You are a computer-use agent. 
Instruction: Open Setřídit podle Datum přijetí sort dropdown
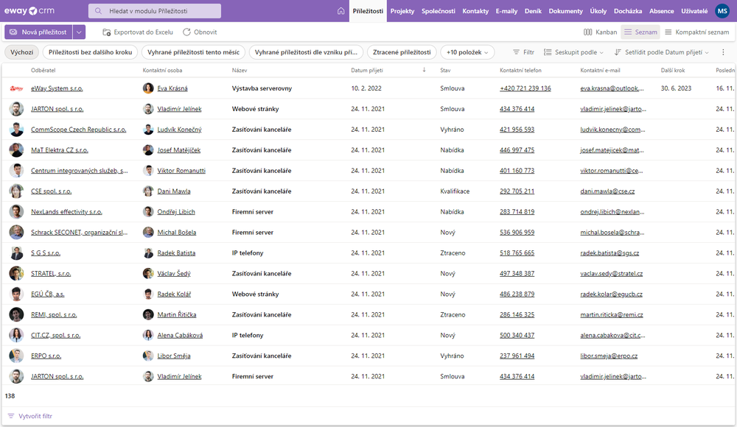661,52
